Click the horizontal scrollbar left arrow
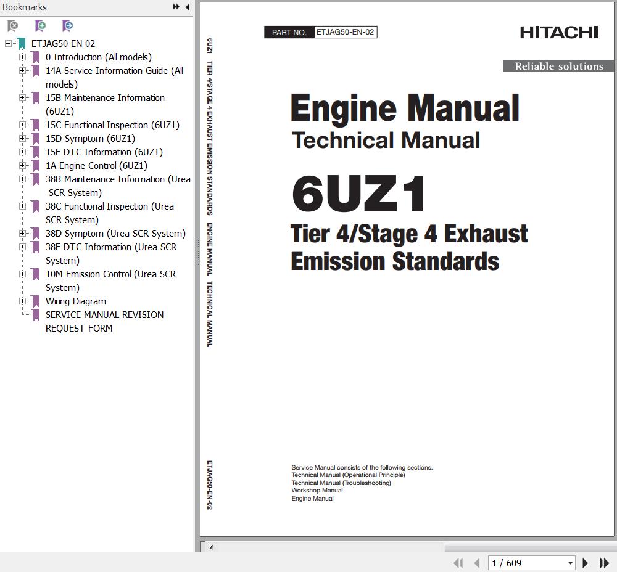The image size is (617, 572). point(212,547)
